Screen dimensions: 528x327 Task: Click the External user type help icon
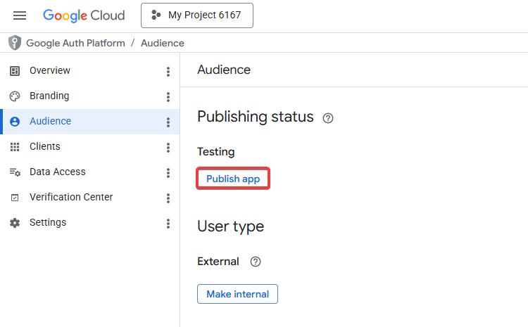click(256, 262)
